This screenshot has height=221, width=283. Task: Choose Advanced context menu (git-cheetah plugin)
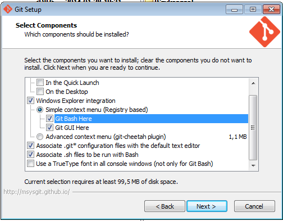[40, 137]
